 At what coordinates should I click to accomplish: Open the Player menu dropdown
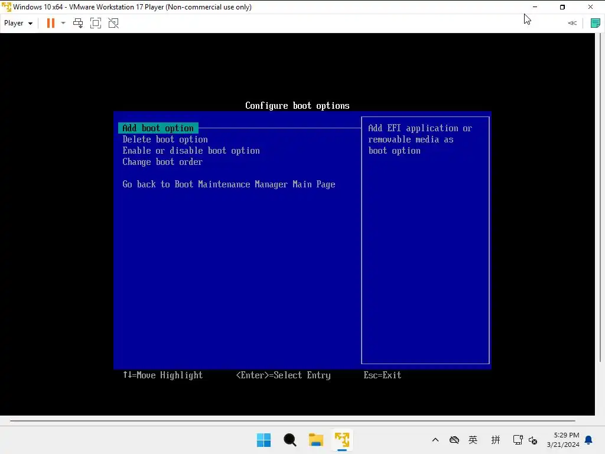click(18, 23)
